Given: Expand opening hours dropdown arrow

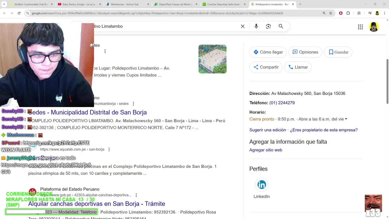Looking at the screenshot, I should 346,119.
